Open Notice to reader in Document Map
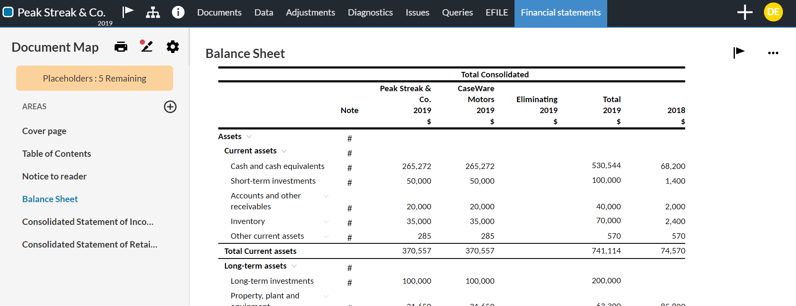 pos(54,177)
